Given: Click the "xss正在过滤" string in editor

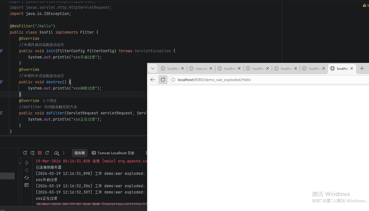Looking at the screenshot, I should [85, 119].
